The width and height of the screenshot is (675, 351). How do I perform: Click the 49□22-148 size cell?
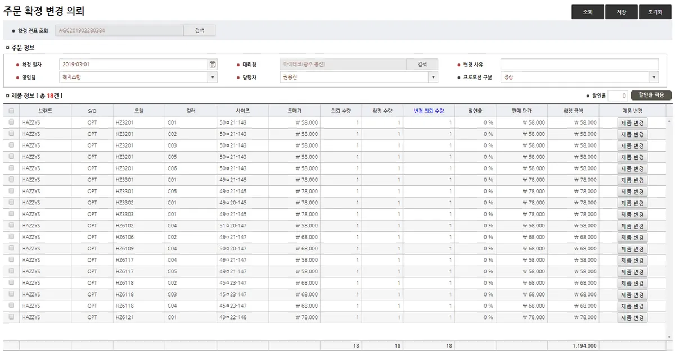click(243, 317)
